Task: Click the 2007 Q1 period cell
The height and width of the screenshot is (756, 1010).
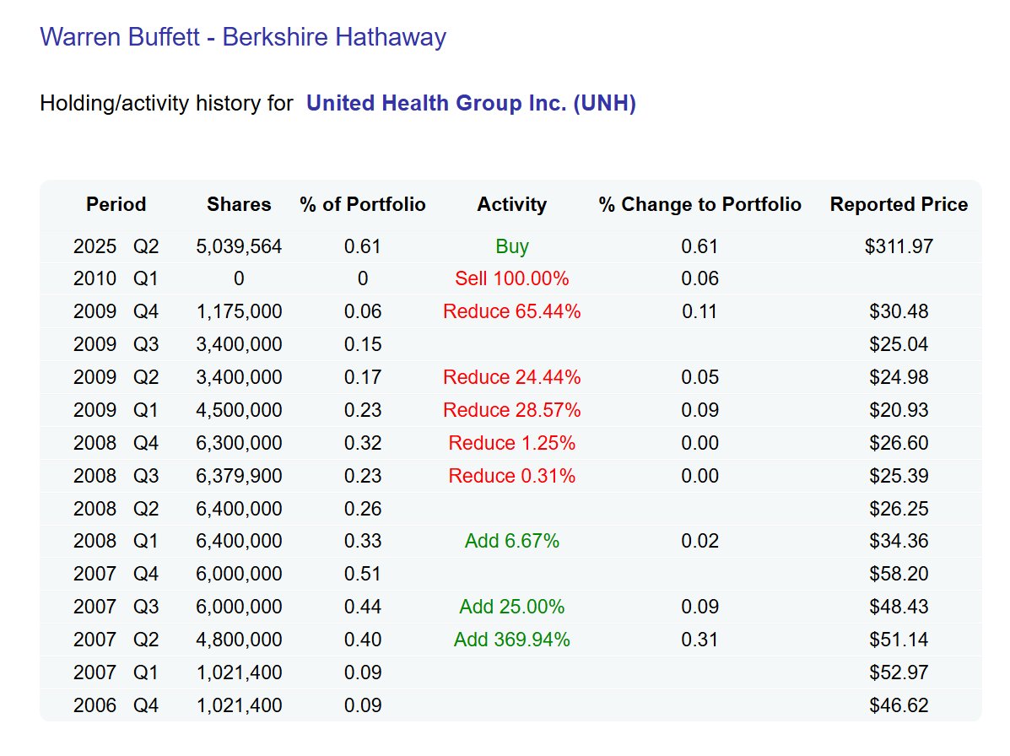Action: coord(116,672)
